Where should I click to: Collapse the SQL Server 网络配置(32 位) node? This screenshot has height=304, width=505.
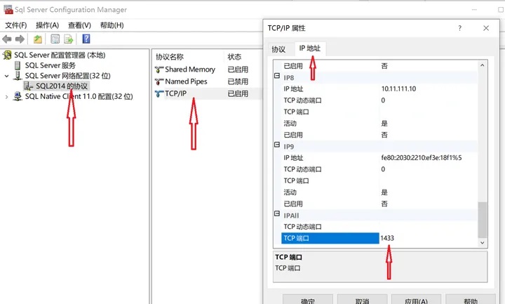click(x=7, y=76)
